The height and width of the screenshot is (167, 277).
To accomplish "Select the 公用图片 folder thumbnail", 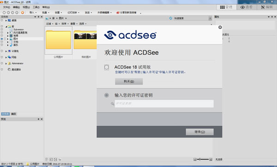I will click(59, 43).
